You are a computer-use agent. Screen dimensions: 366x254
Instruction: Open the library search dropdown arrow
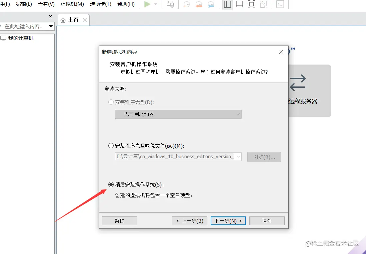tap(51, 26)
